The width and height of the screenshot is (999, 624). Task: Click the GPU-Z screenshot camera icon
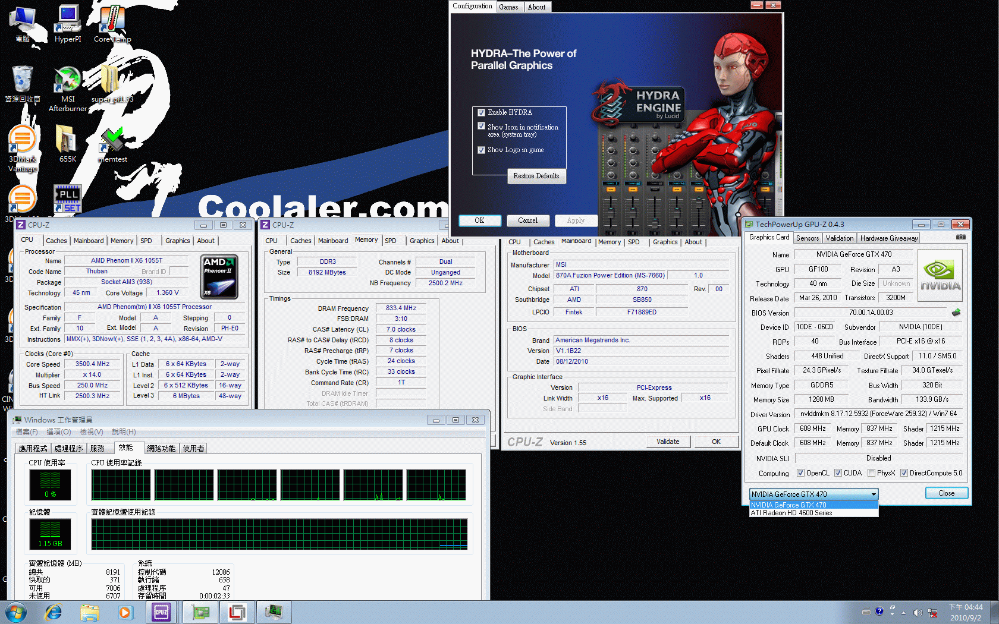[960, 237]
